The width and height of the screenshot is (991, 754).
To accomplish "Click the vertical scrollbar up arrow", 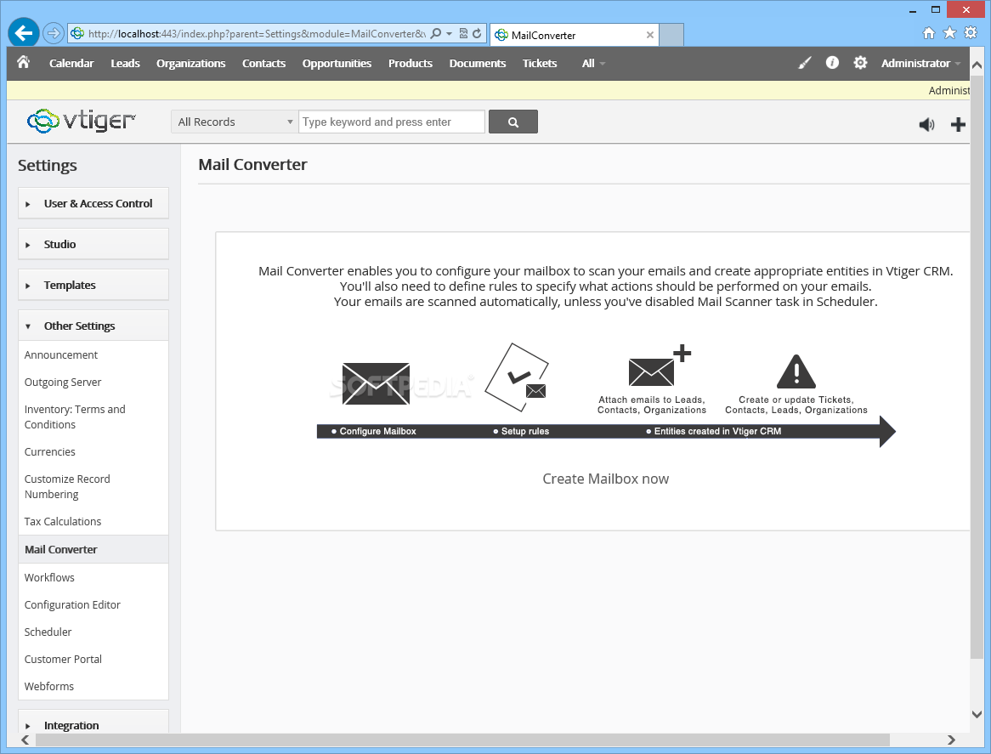I will click(x=977, y=65).
